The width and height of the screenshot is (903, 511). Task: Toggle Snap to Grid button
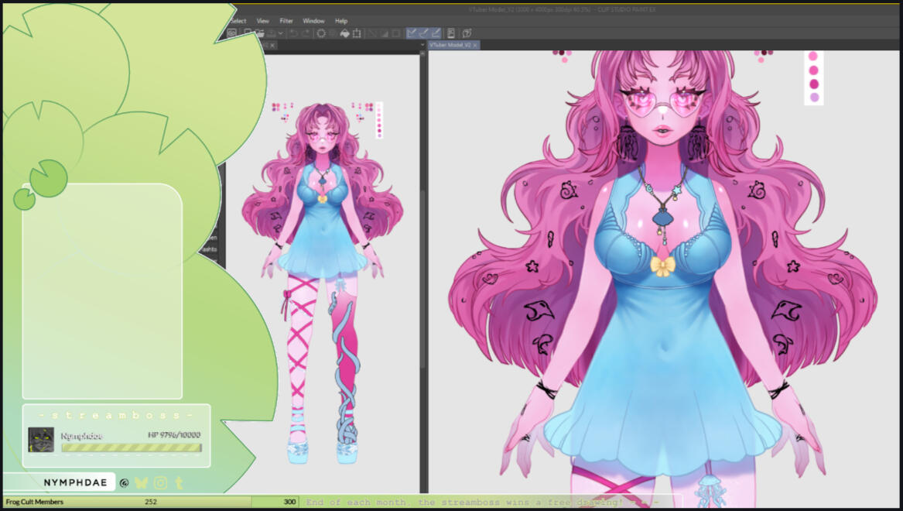pos(436,33)
